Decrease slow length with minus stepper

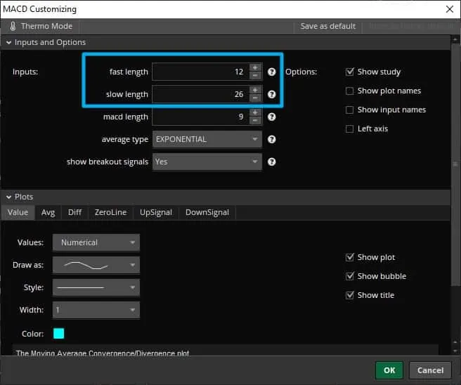(255, 98)
